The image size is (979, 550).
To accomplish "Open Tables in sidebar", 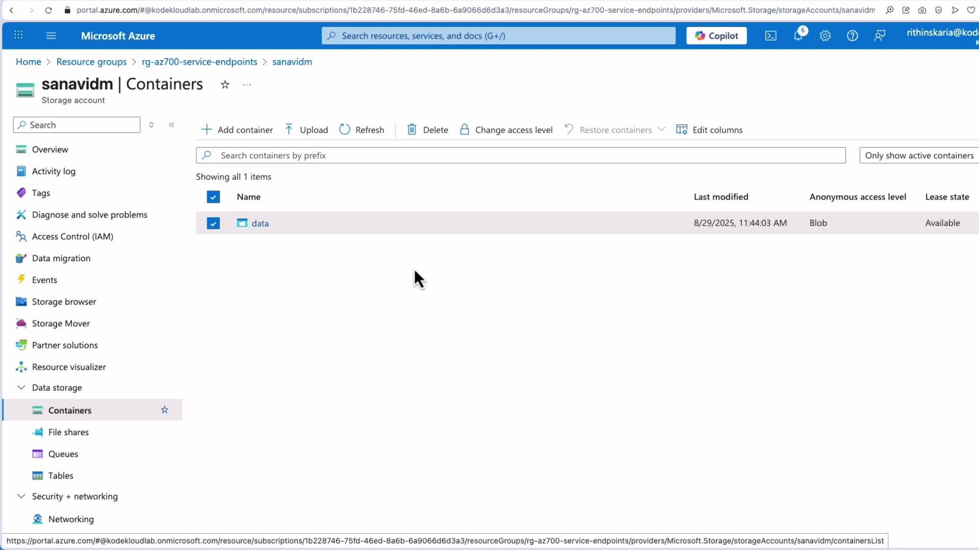I will [x=61, y=476].
